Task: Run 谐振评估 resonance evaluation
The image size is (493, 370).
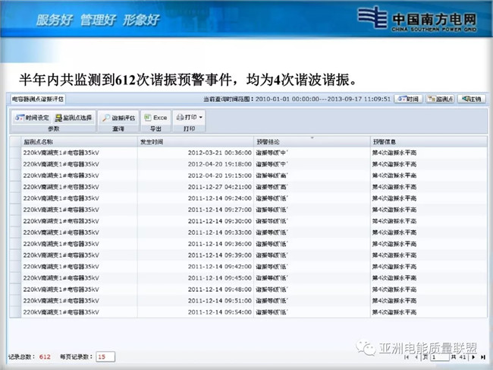Action: [x=118, y=118]
